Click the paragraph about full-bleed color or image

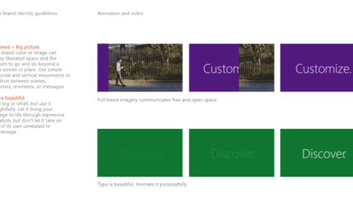point(35,69)
